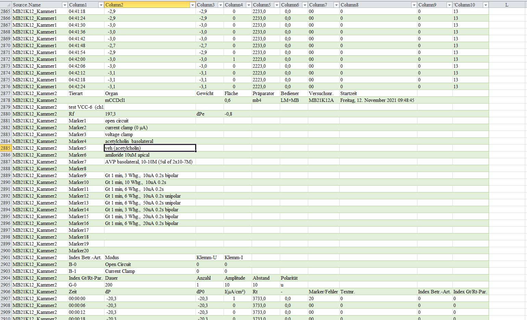Open the Column5 filter dropdown arrow
This screenshot has height=320, width=527.
[x=276, y=5]
